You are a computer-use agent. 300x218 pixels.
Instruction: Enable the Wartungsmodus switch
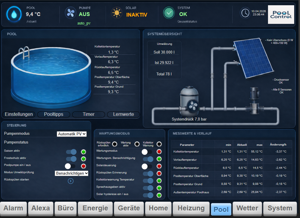[x=147, y=152]
